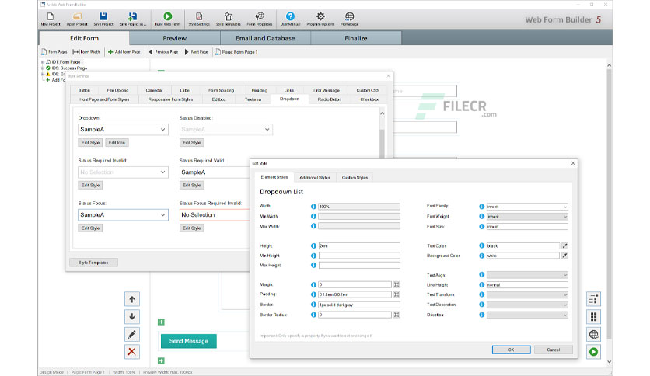
Task: Click green plus below Send Message
Action: (x=161, y=360)
